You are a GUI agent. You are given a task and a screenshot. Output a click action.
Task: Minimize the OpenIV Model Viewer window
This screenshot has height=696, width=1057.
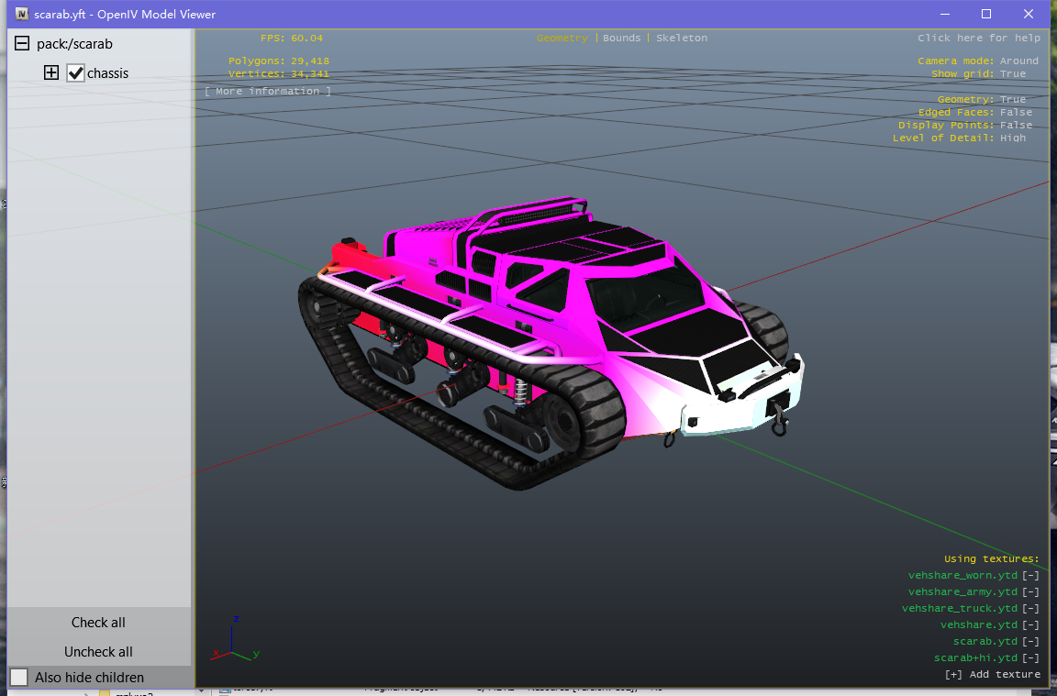[x=944, y=14]
